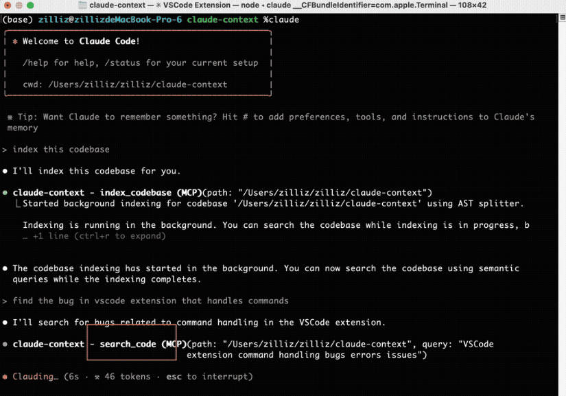Image resolution: width=566 pixels, height=396 pixels.
Task: Click the folder icon in the title bar
Action: [x=82, y=5]
